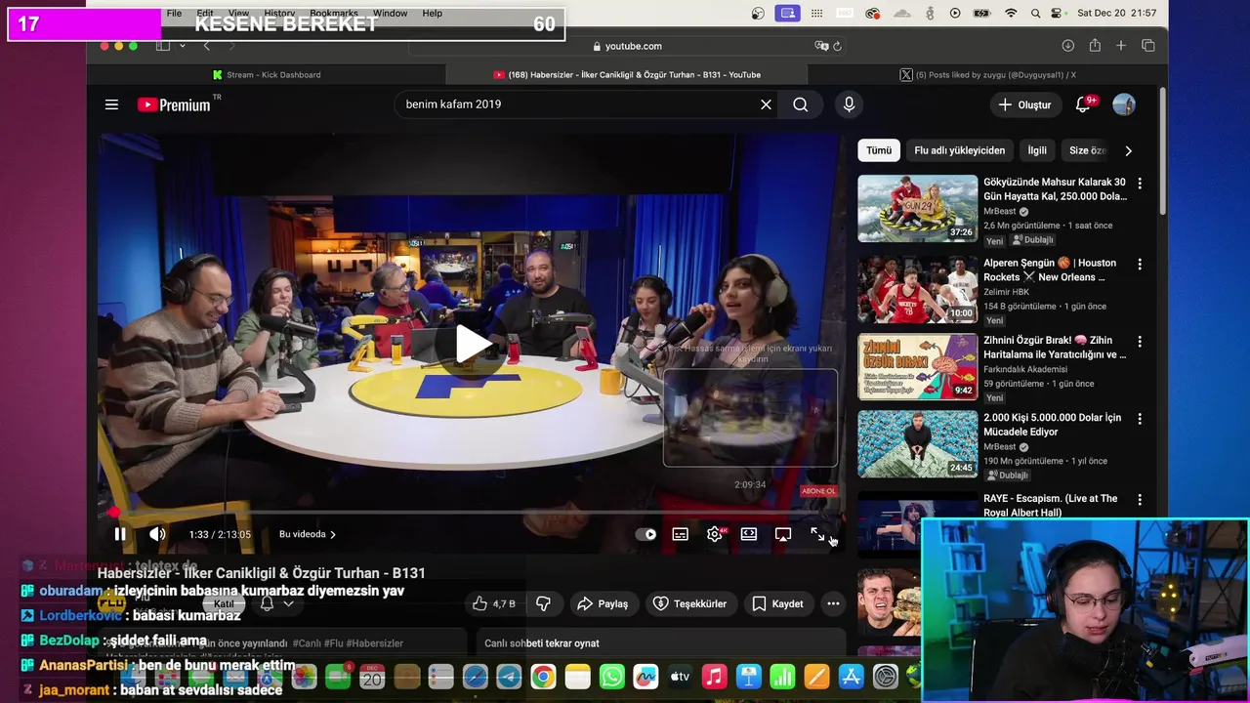Click Oluştur create button
Image resolution: width=1250 pixels, height=703 pixels.
pos(1025,104)
